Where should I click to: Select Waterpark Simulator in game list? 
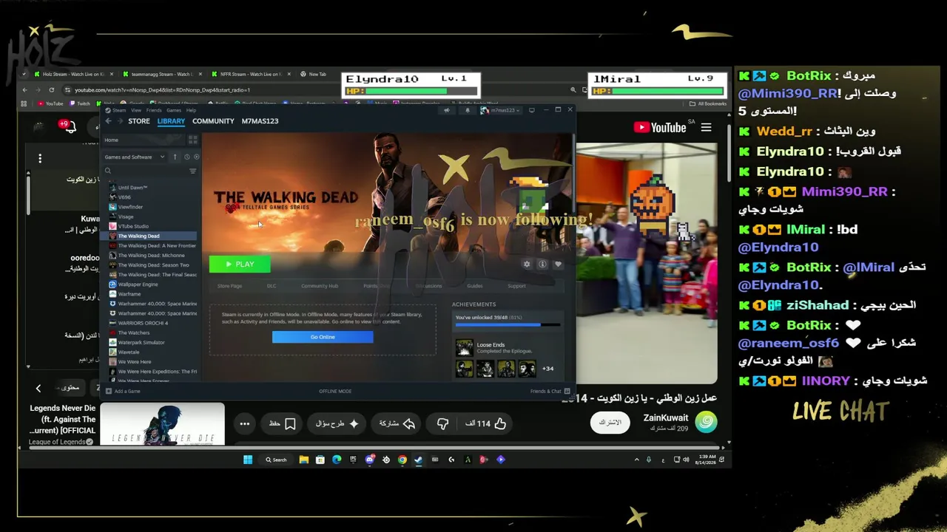tap(152, 342)
